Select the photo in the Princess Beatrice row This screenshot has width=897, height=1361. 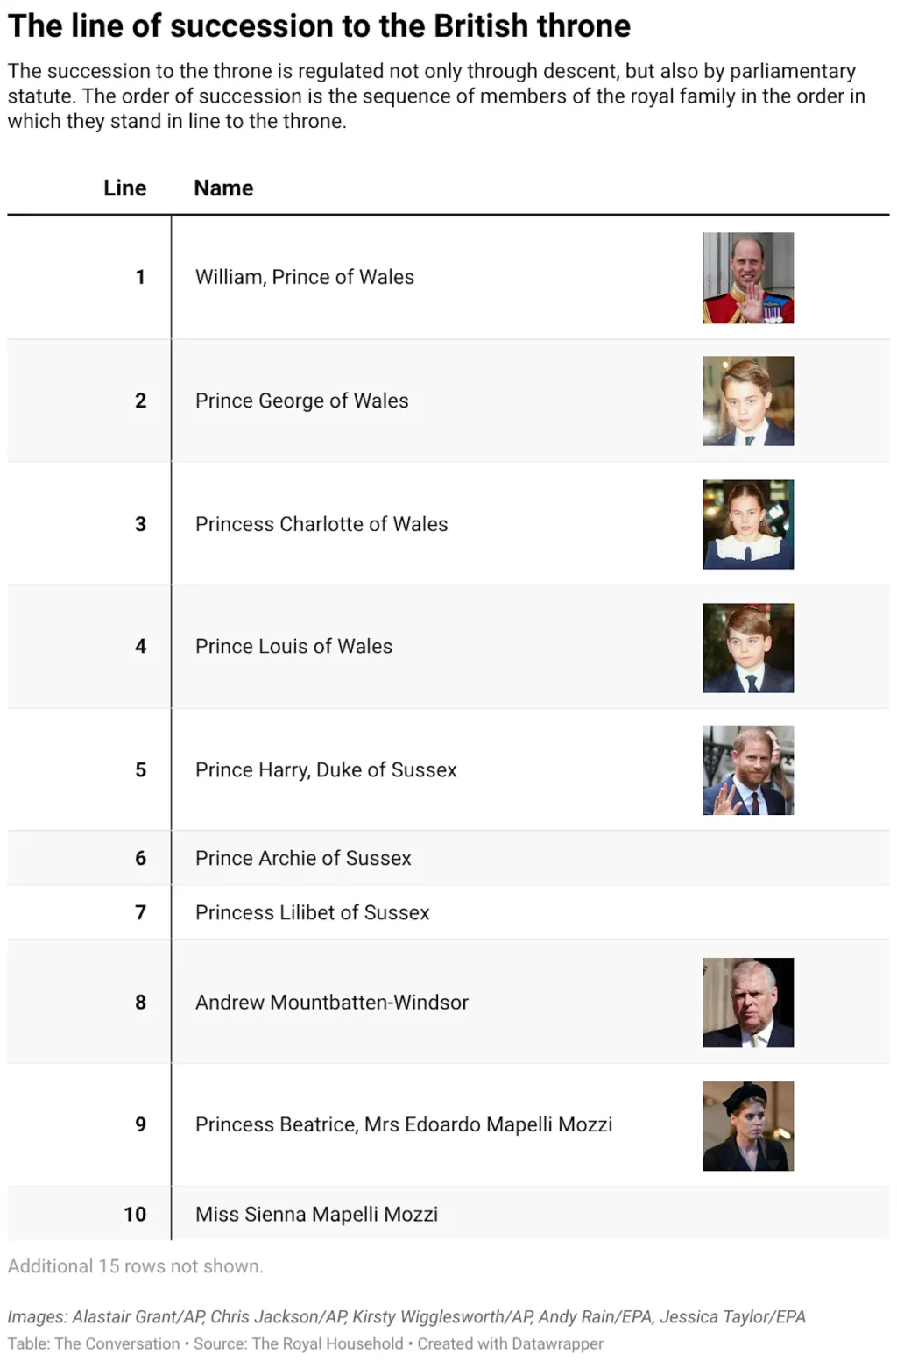748,1126
